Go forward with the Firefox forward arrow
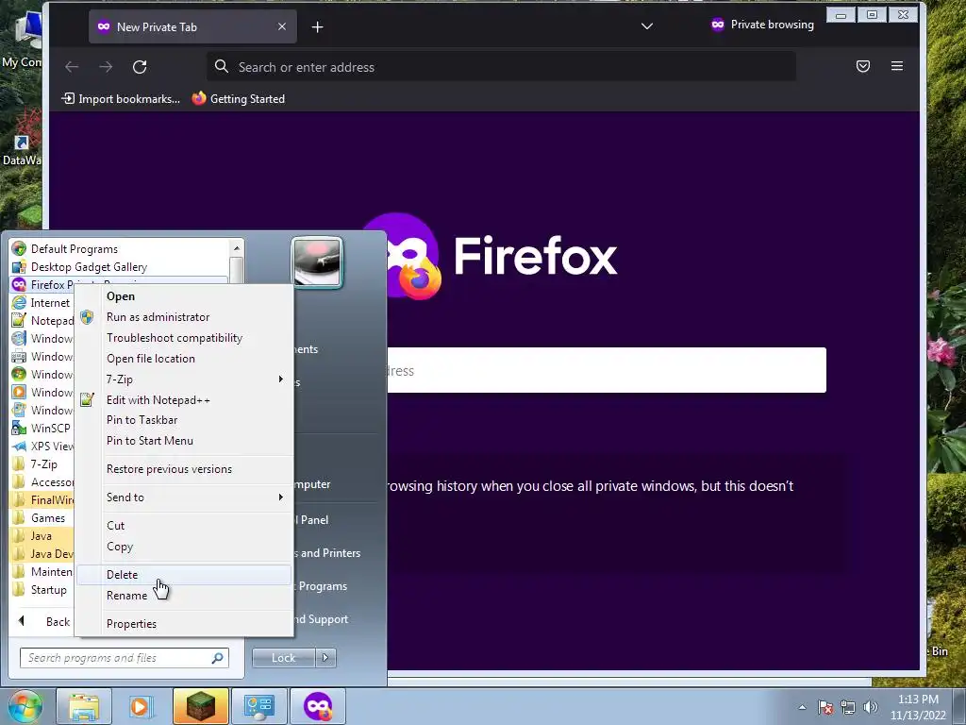The image size is (966, 725). click(x=106, y=67)
